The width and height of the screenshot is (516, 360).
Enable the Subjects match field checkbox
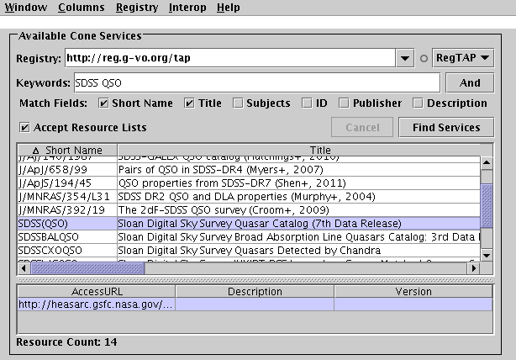239,103
